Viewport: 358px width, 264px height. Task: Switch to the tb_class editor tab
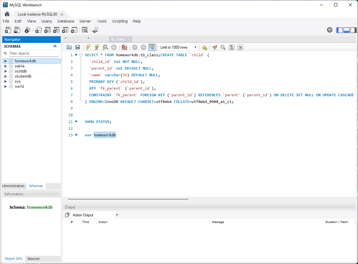pyautogui.click(x=118, y=39)
